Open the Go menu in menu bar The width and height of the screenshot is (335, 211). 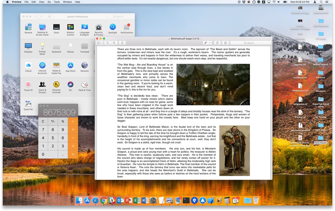click(49, 2)
